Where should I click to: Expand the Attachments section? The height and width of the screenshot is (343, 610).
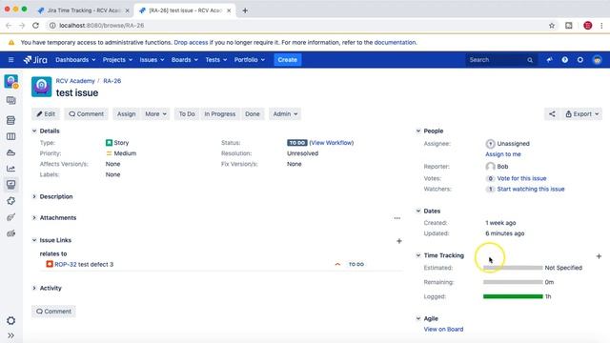(34, 218)
